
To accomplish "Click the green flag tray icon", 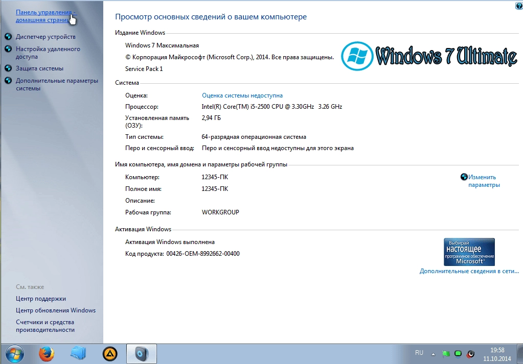I will tap(446, 354).
